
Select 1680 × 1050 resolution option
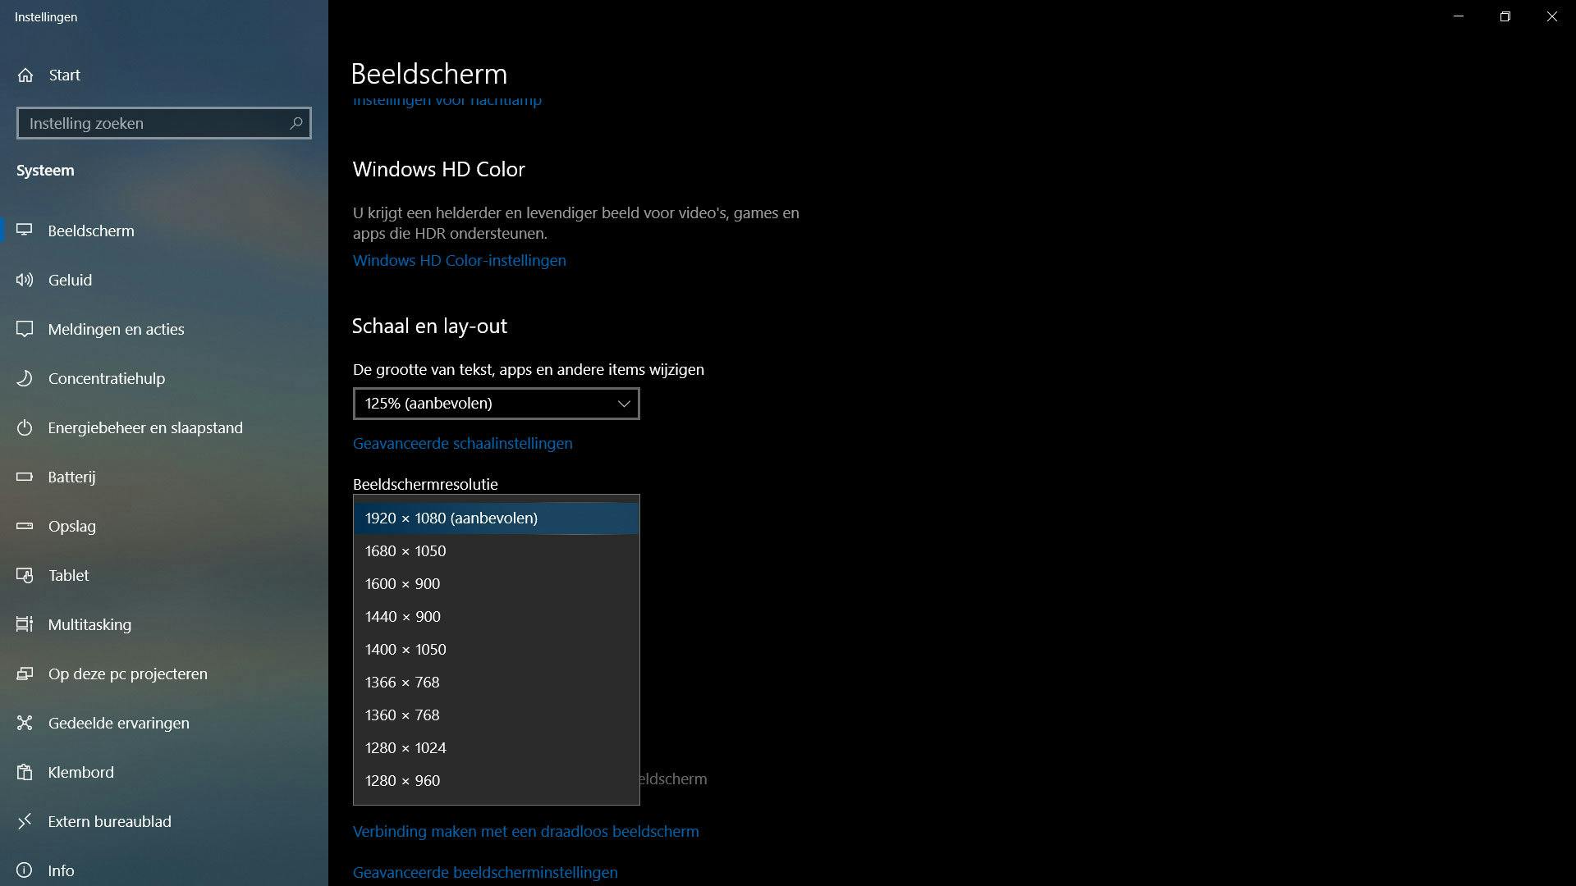click(405, 551)
